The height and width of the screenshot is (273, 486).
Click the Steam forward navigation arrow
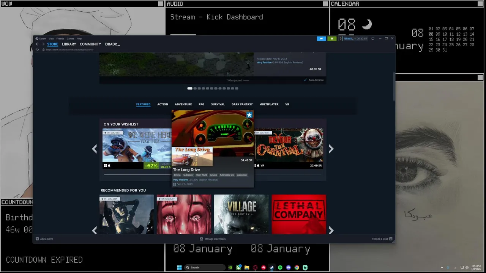point(43,44)
